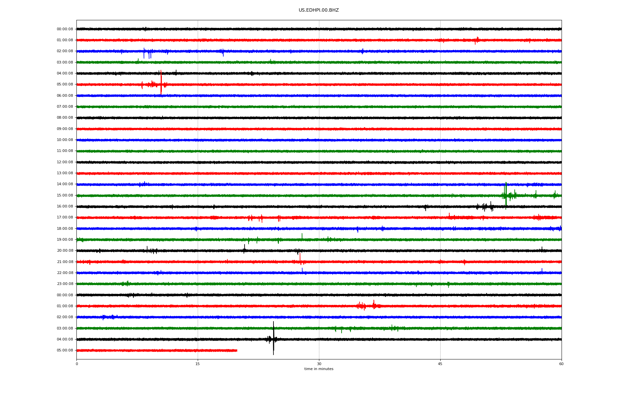Click the plot title US.EDHPI.00.BHZ
Image resolution: width=638 pixels, height=399 pixels.
pyautogui.click(x=318, y=10)
